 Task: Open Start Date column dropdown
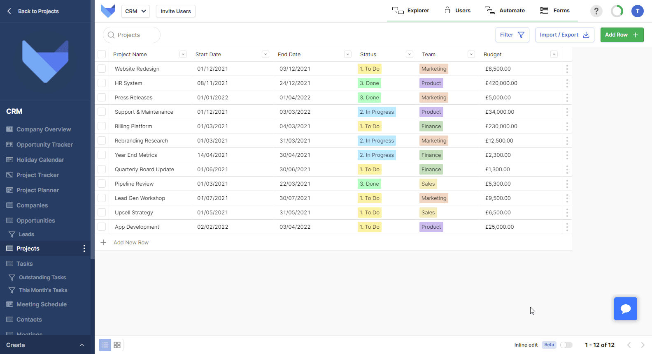[x=265, y=54]
